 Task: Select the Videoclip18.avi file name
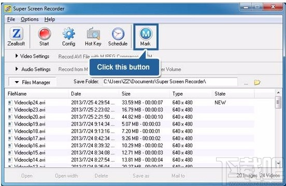tap(30, 131)
